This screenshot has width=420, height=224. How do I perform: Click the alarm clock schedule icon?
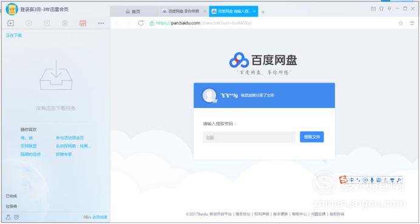(16, 217)
